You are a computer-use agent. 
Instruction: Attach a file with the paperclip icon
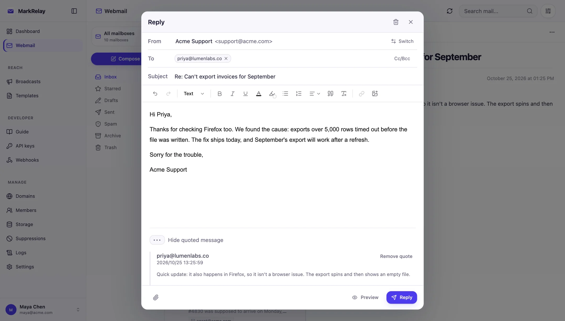click(x=156, y=297)
